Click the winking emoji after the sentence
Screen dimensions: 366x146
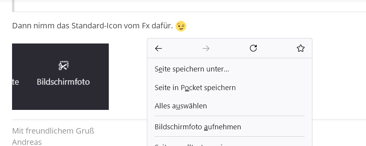coord(181,26)
